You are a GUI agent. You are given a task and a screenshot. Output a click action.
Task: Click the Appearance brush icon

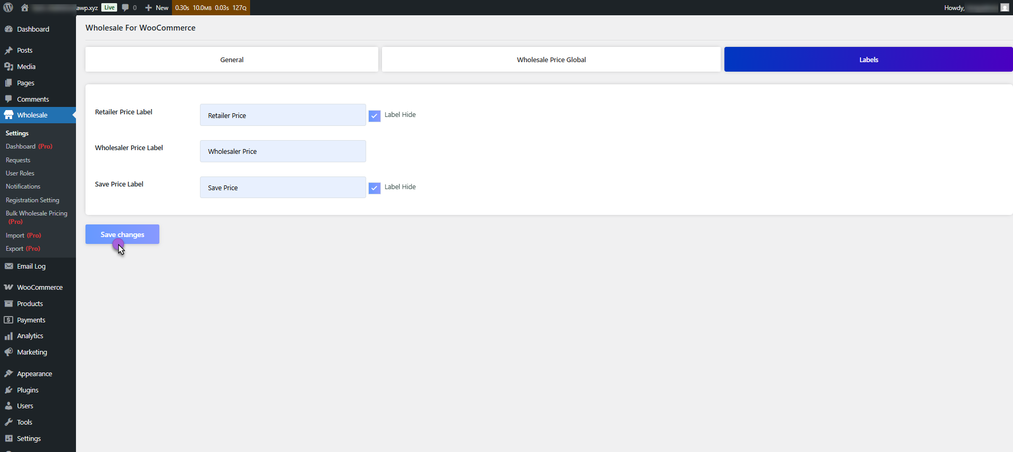tap(8, 374)
